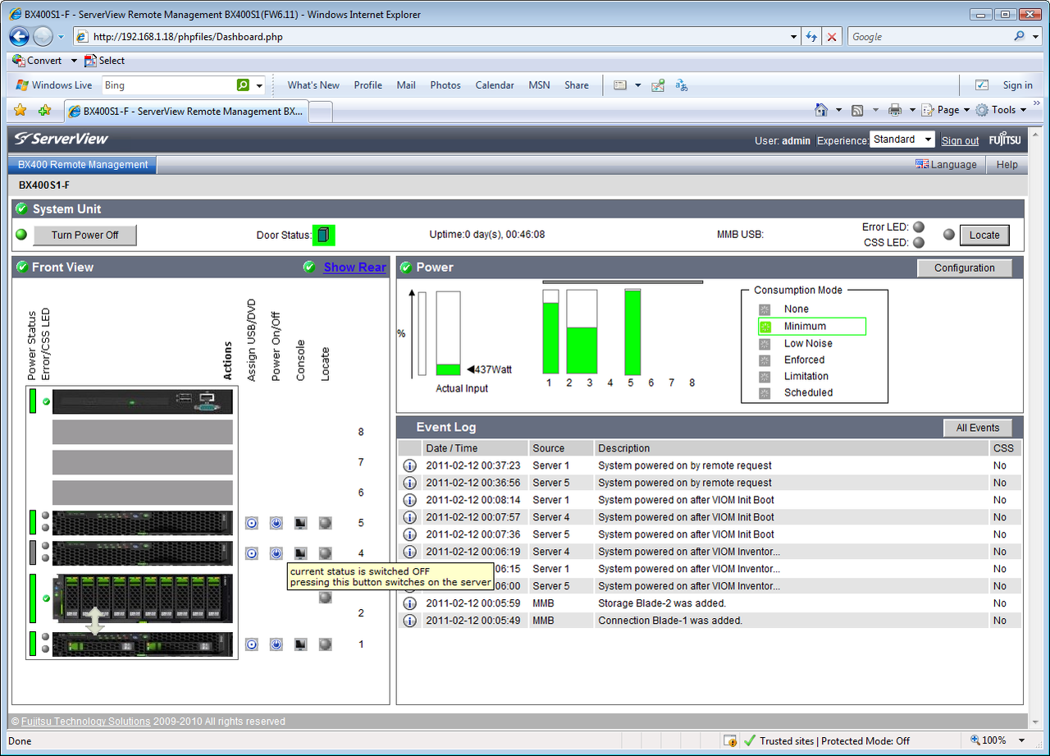1050x756 pixels.
Task: Switch to the BX400S1-F browser tab
Action: pyautogui.click(x=185, y=111)
